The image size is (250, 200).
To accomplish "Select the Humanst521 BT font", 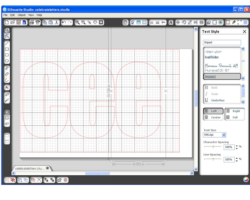I will pos(217,70).
